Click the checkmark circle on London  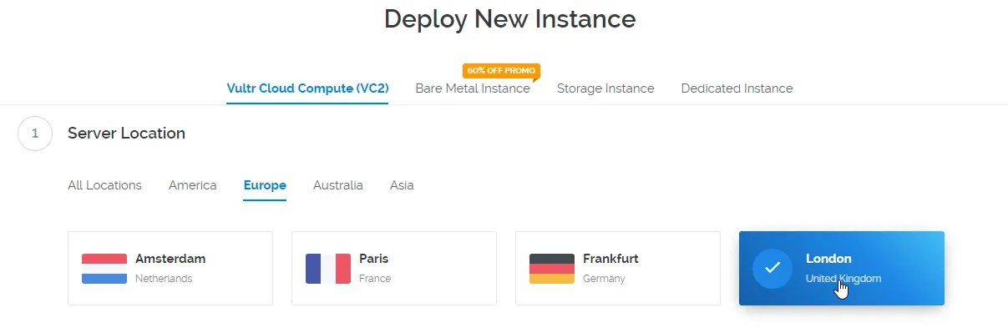(772, 268)
